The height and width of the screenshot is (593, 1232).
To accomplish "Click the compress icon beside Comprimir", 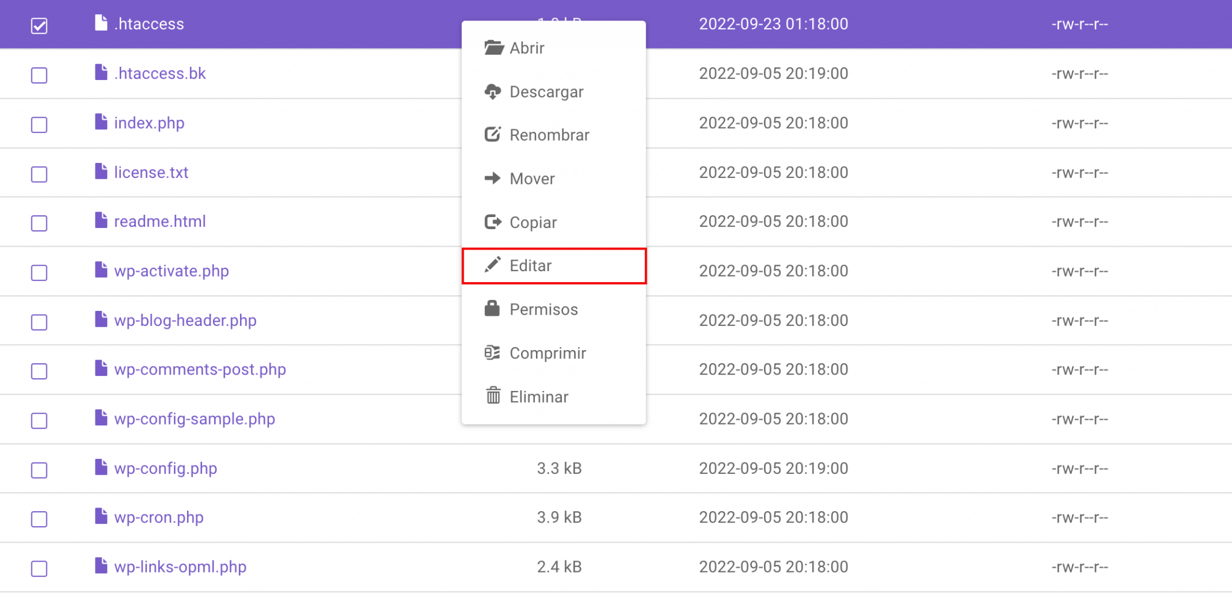I will point(493,353).
